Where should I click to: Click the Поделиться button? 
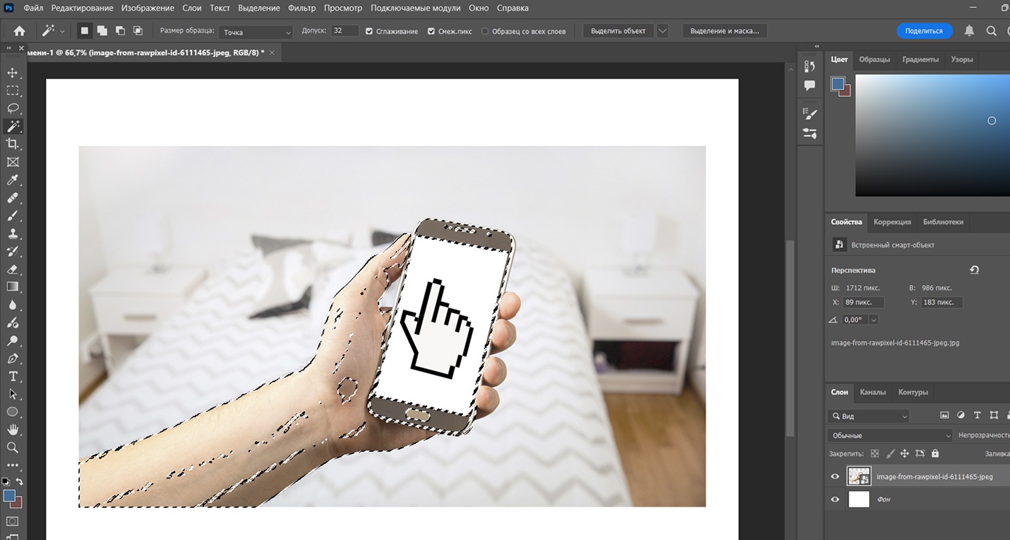[x=924, y=31]
